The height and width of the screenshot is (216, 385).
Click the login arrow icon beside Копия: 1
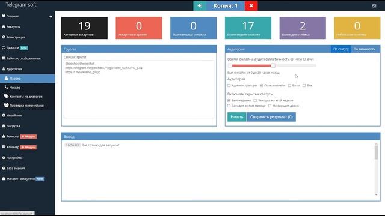point(200,5)
